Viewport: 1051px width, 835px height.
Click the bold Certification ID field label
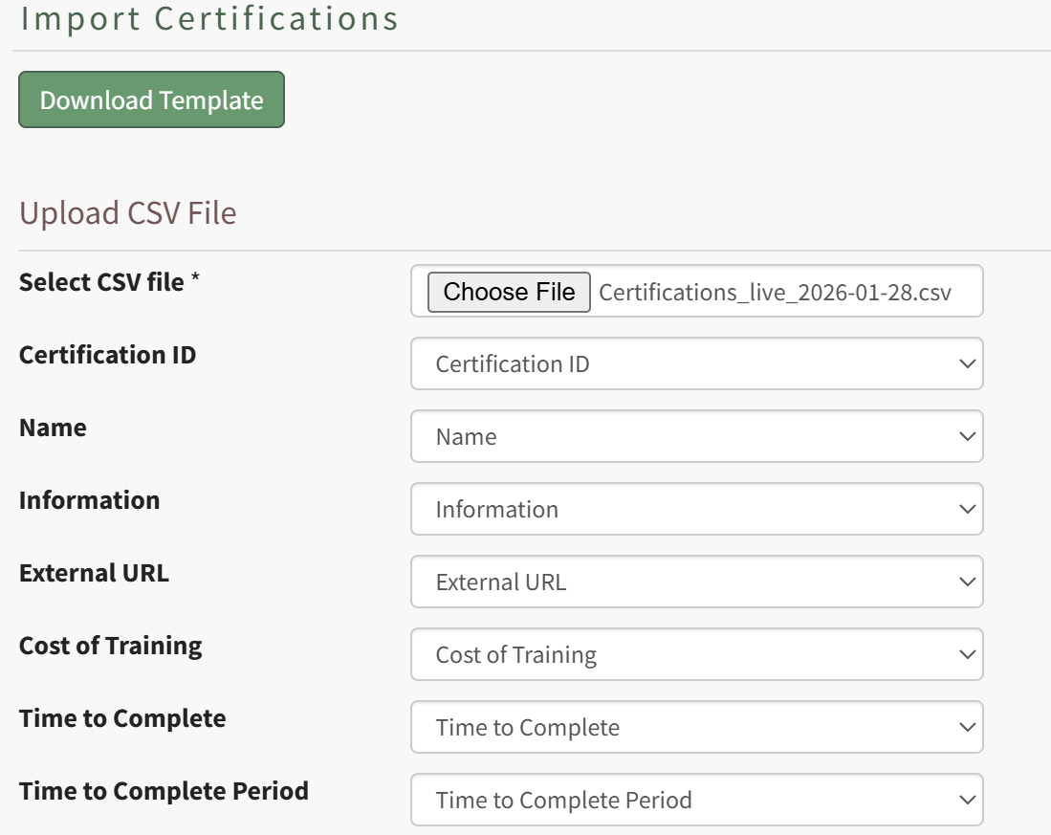pos(107,355)
